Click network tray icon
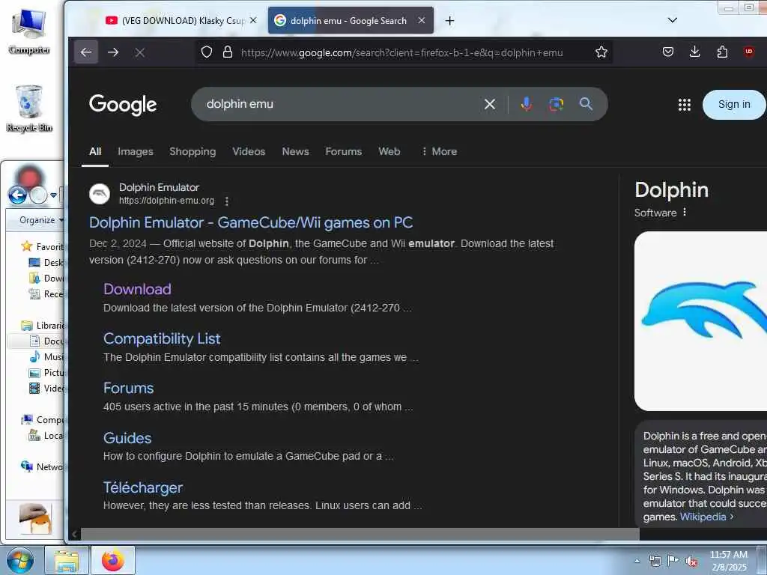Viewport: 767px width, 575px height. point(655,562)
